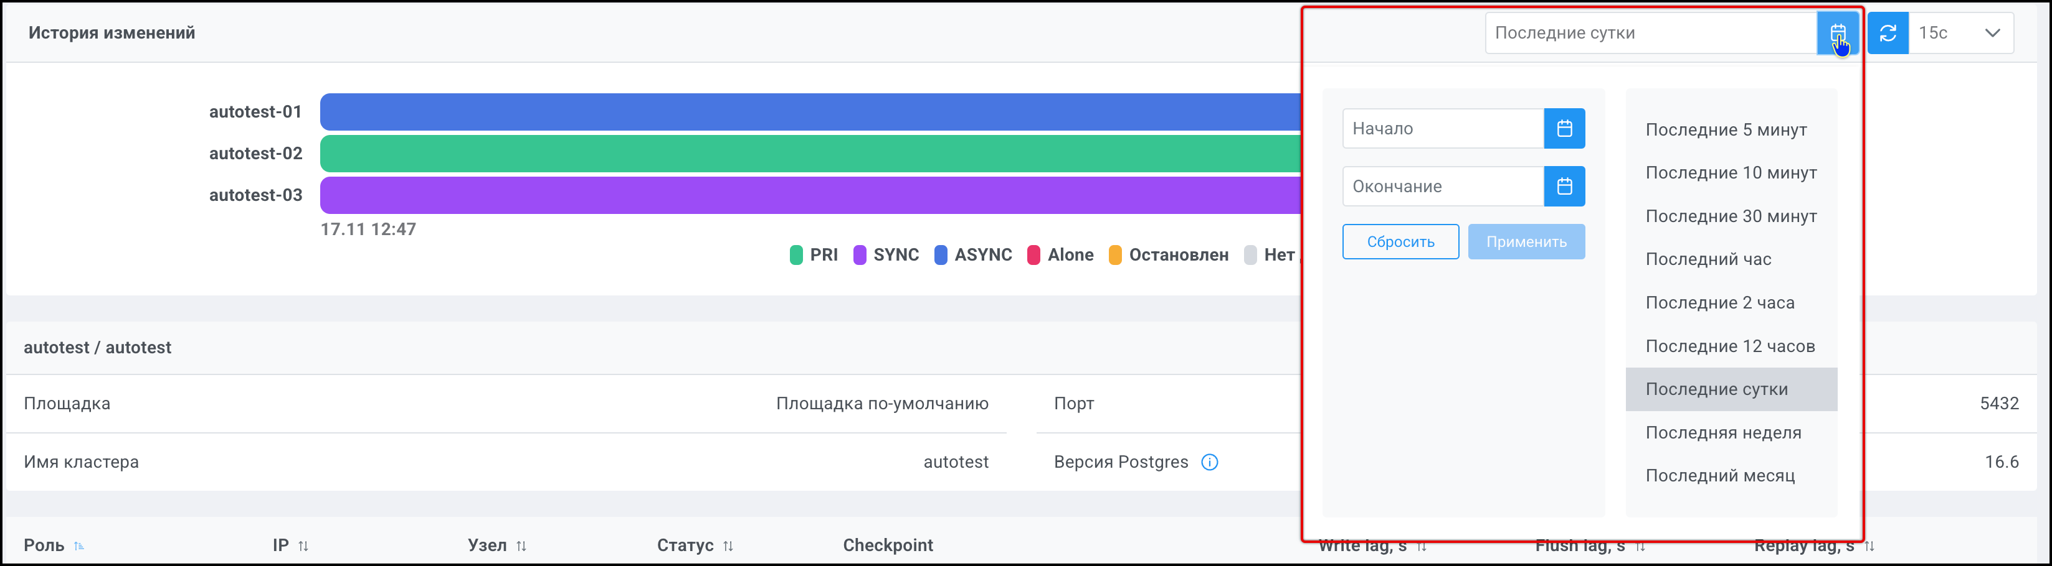Pick the Последняя неделя preset
The height and width of the screenshot is (566, 2052).
pyautogui.click(x=1723, y=432)
